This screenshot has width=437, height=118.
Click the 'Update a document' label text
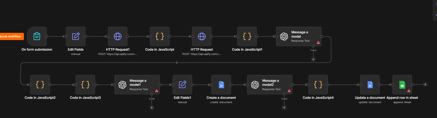pos(370,98)
